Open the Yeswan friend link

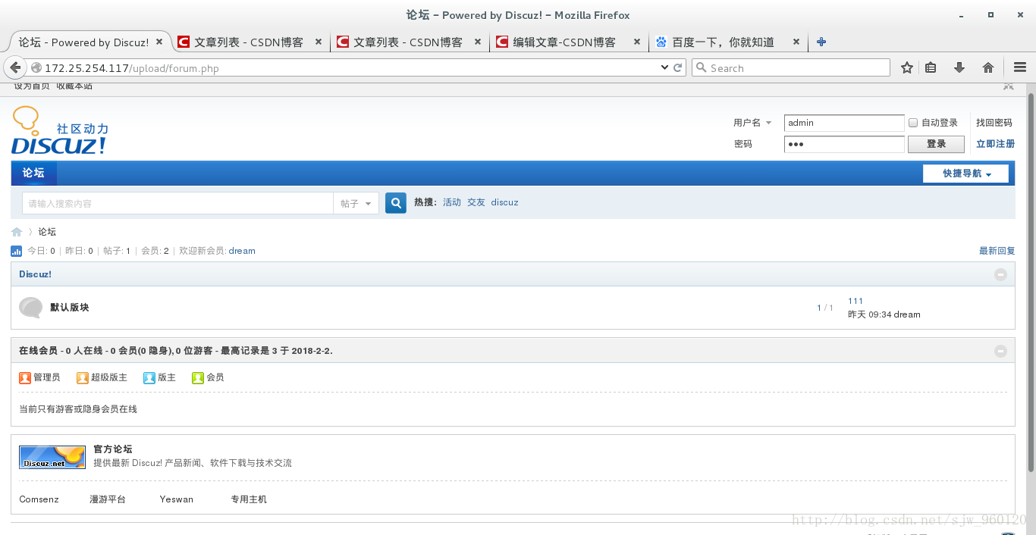(177, 499)
